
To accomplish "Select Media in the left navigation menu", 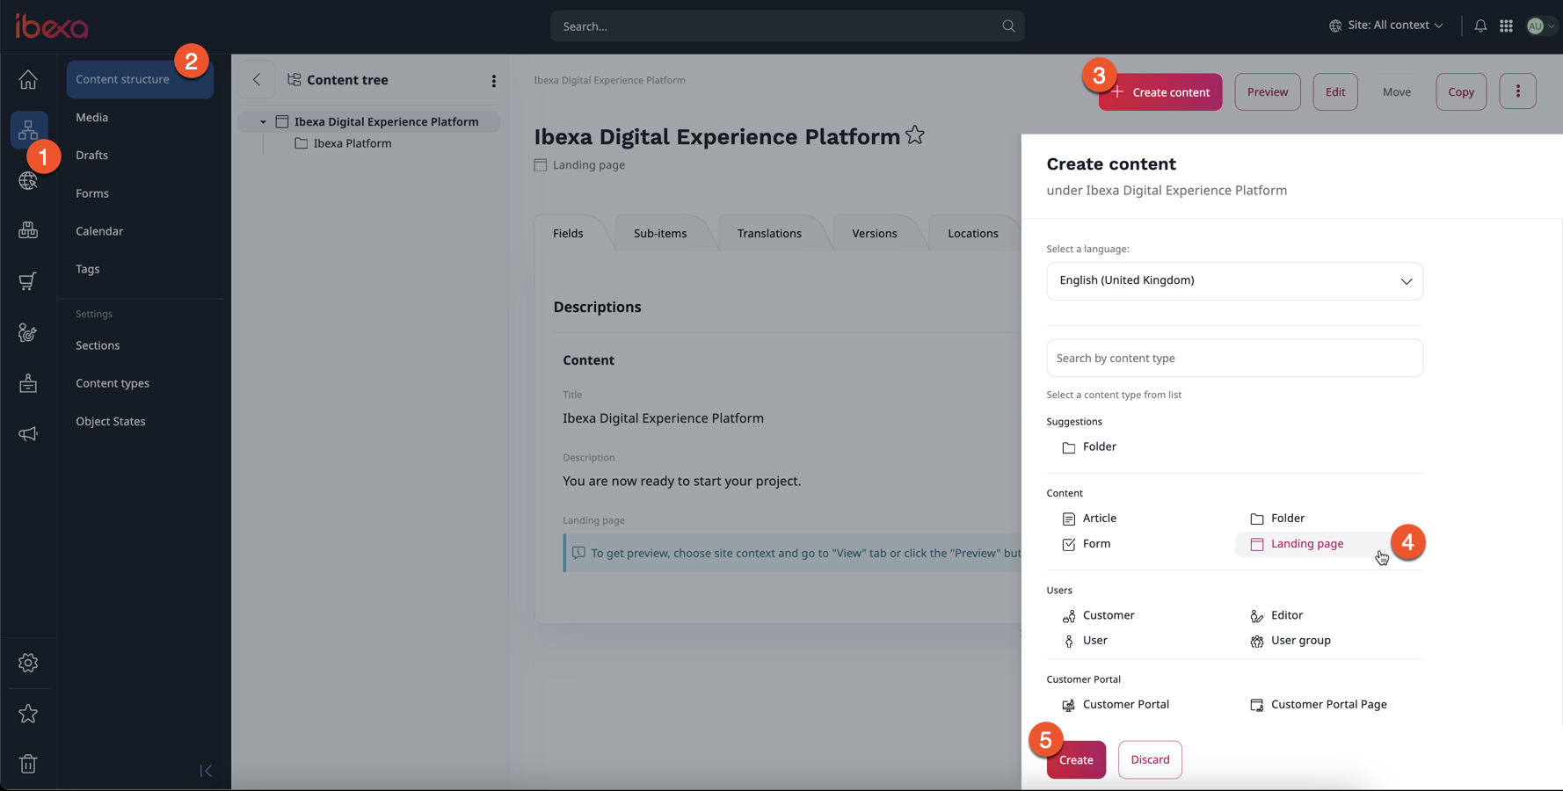I will tap(91, 117).
